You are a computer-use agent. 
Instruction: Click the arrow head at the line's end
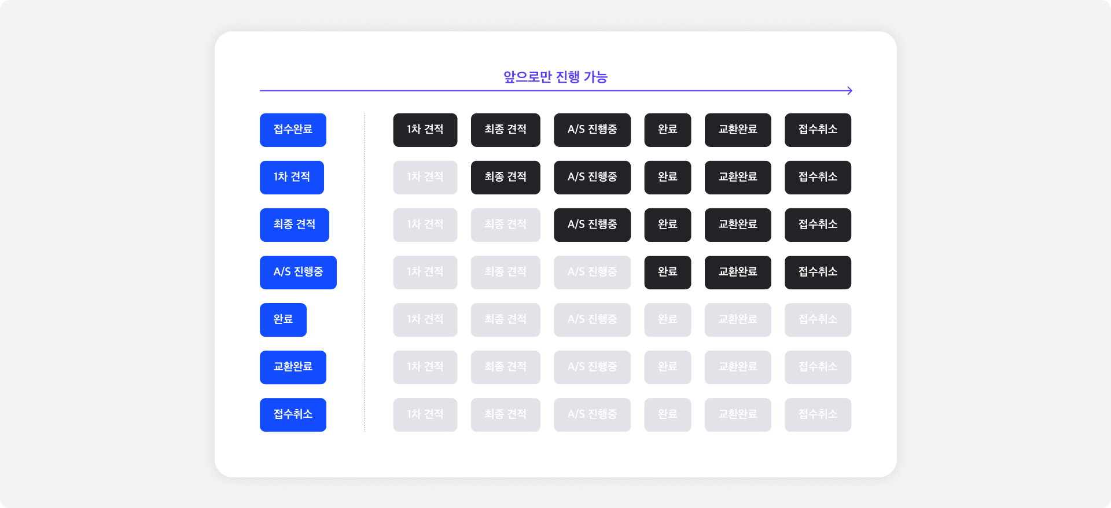[849, 91]
